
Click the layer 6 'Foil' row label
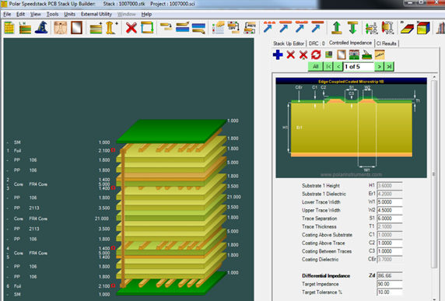[17, 286]
